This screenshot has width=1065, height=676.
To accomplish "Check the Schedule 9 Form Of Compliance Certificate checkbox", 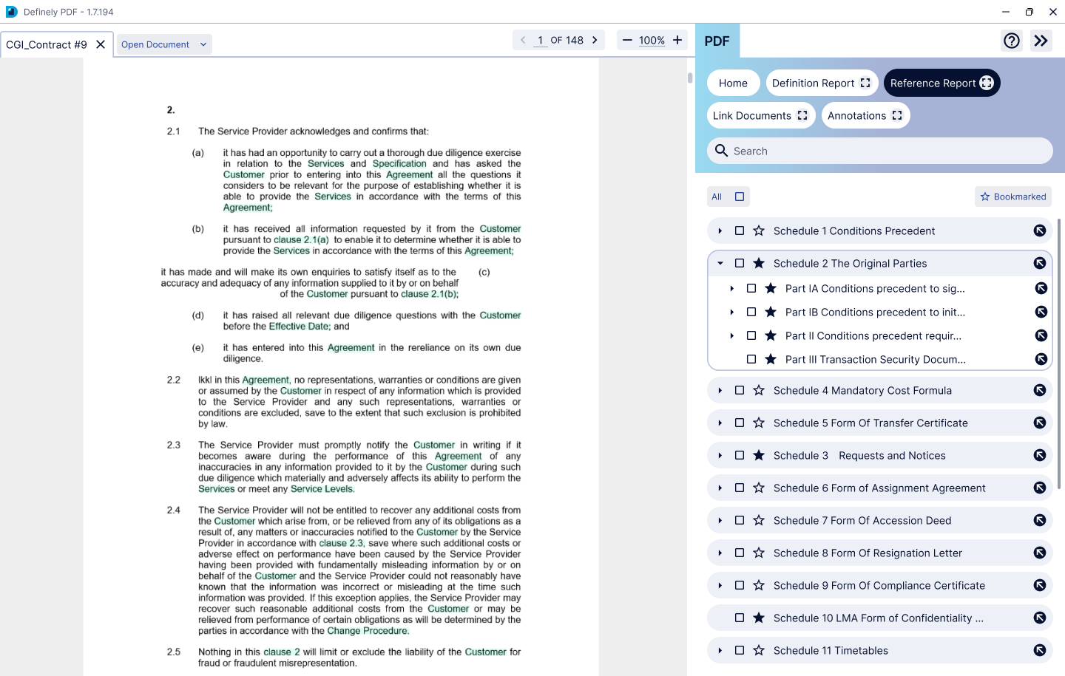I will click(740, 585).
